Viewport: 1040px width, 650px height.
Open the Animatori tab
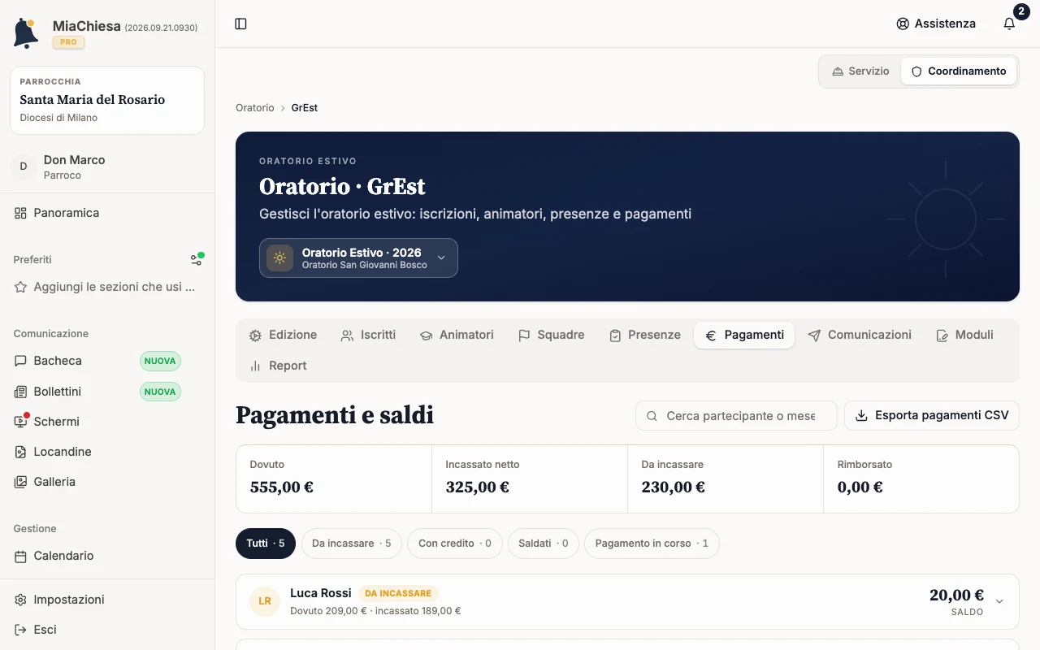(457, 335)
